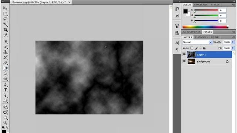Select the Gradient tool
This screenshot has width=237, height=133.
5,68
